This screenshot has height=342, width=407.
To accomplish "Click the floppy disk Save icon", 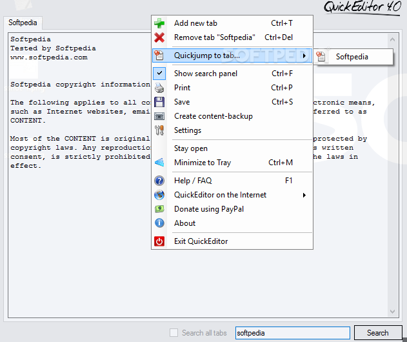I will [159, 102].
